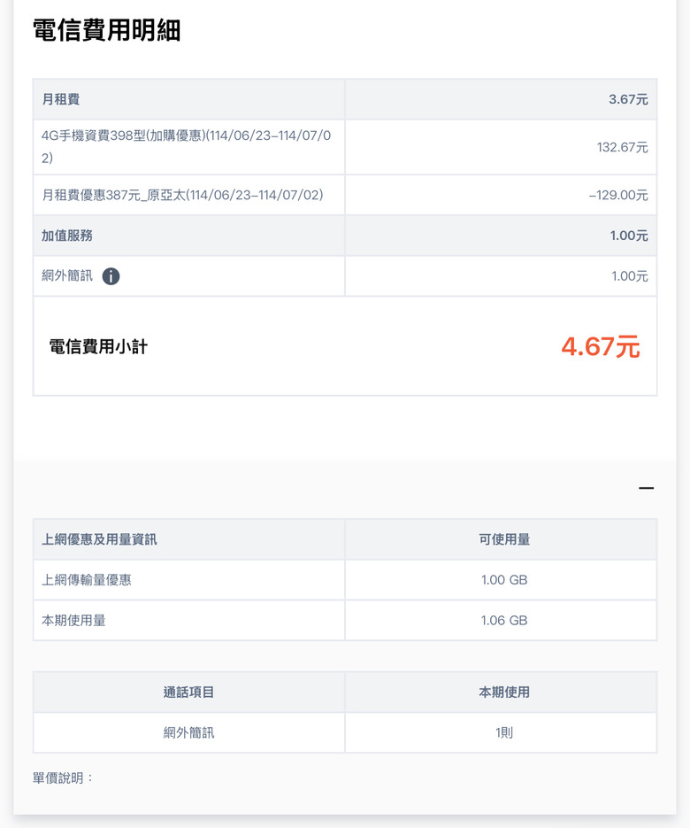The height and width of the screenshot is (828, 690).
Task: Click the orange 4.67元 subtotal
Action: (600, 346)
